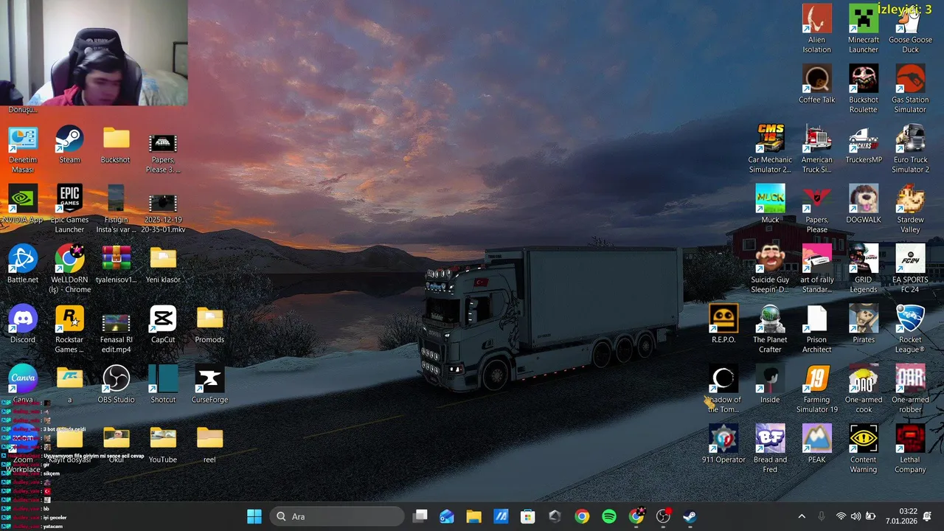
Task: Select the EA SPORTS FC 24 icon
Action: [910, 269]
